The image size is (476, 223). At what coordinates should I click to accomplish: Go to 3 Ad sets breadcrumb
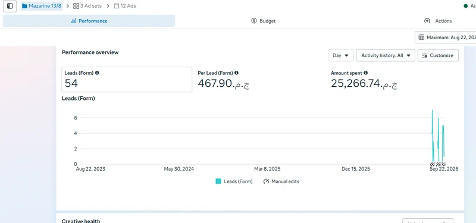pos(87,6)
